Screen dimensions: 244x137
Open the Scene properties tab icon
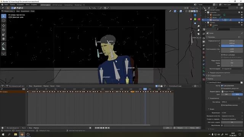coord(204,49)
